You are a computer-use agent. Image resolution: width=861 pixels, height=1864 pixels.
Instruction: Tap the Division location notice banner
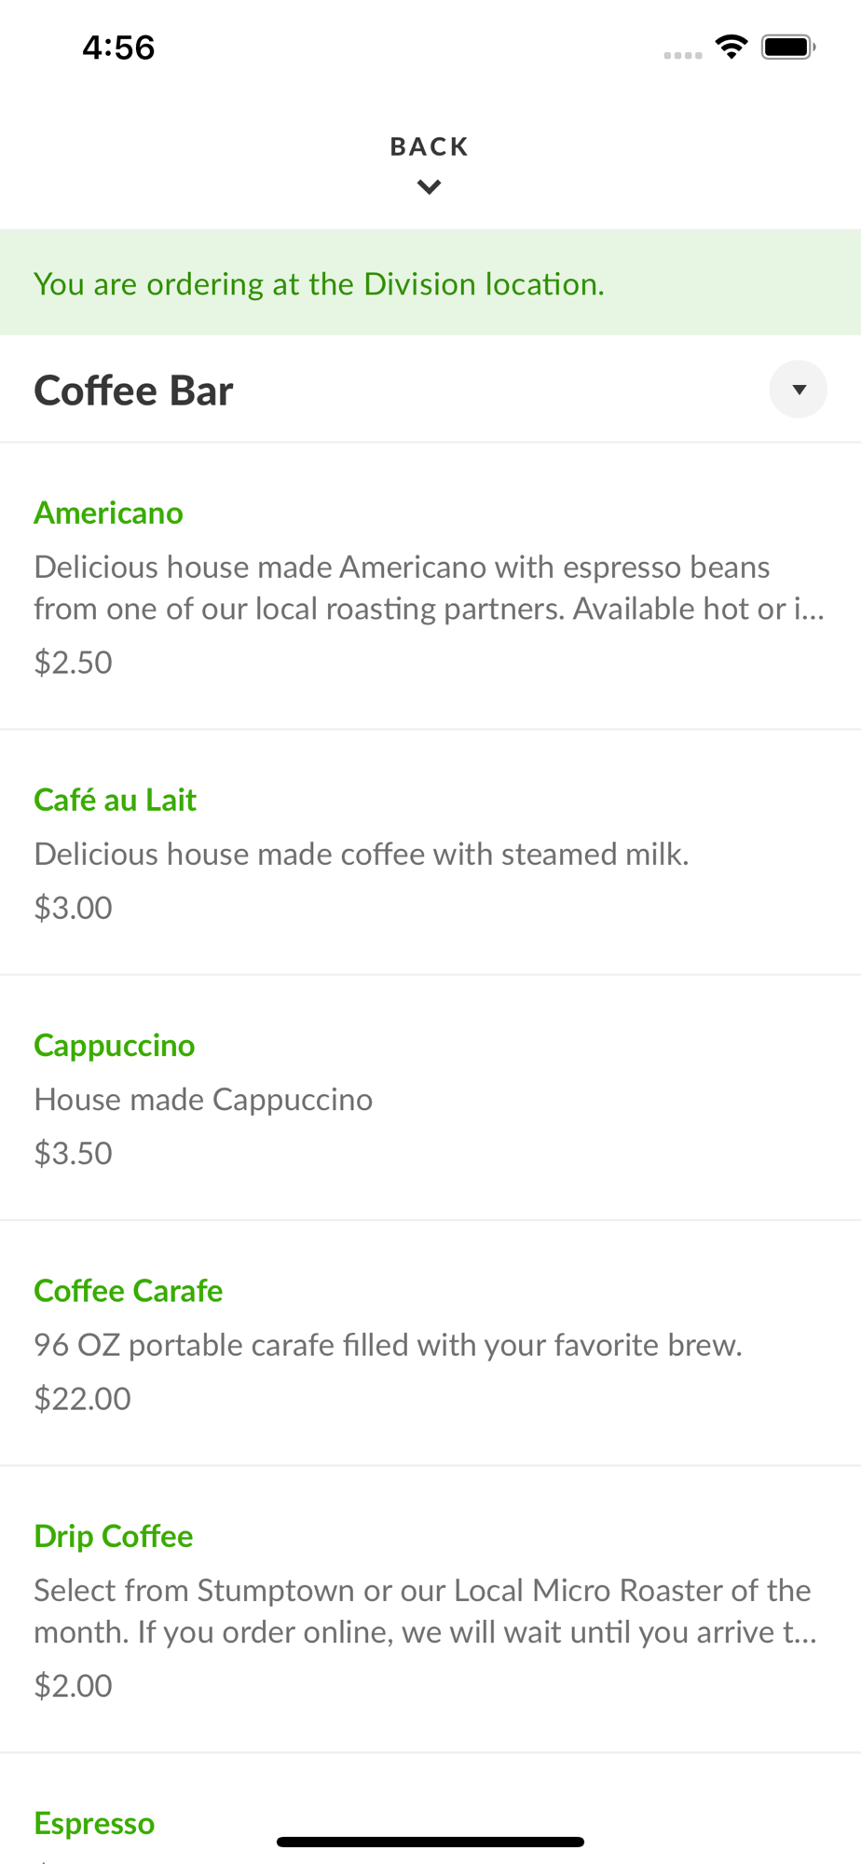coord(430,283)
